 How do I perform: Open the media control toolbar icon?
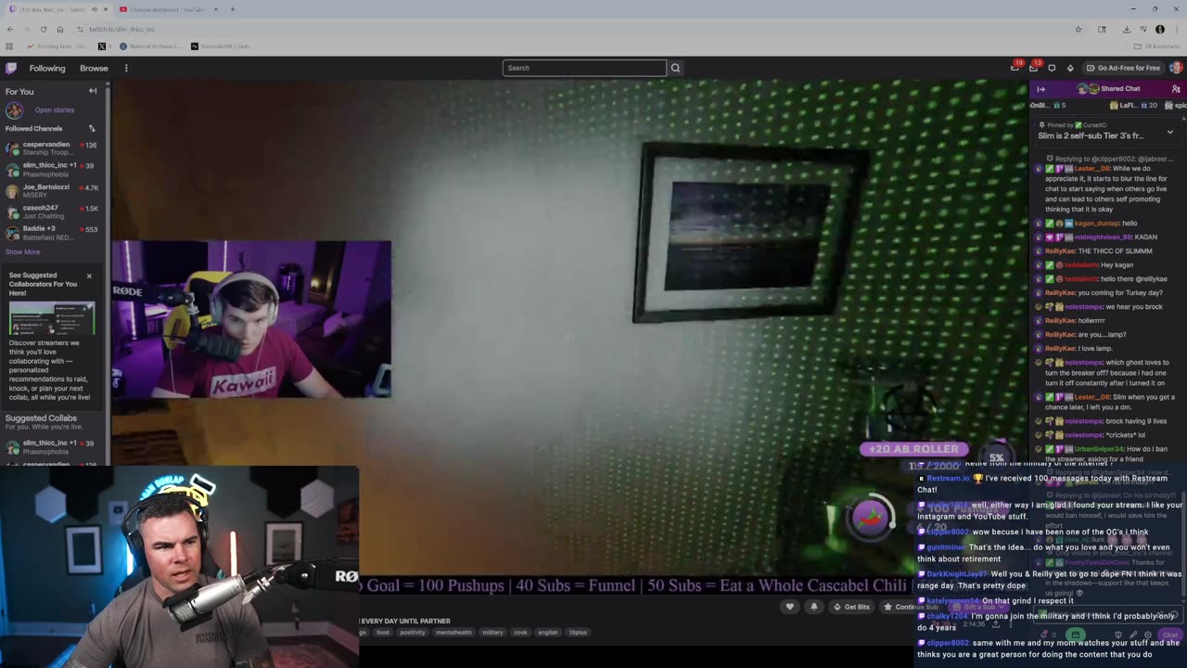click(x=1143, y=30)
